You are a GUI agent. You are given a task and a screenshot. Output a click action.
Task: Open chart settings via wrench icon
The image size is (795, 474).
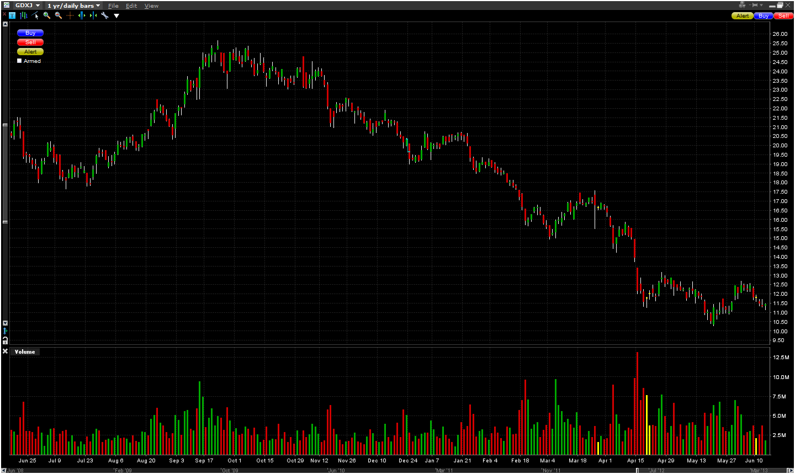pos(105,15)
